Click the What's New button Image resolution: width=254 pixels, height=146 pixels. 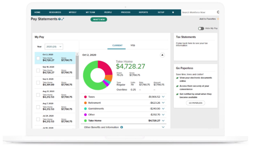click(x=99, y=20)
